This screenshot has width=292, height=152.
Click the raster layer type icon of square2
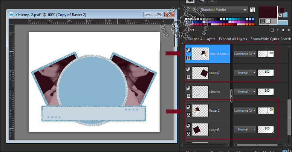tap(188, 68)
